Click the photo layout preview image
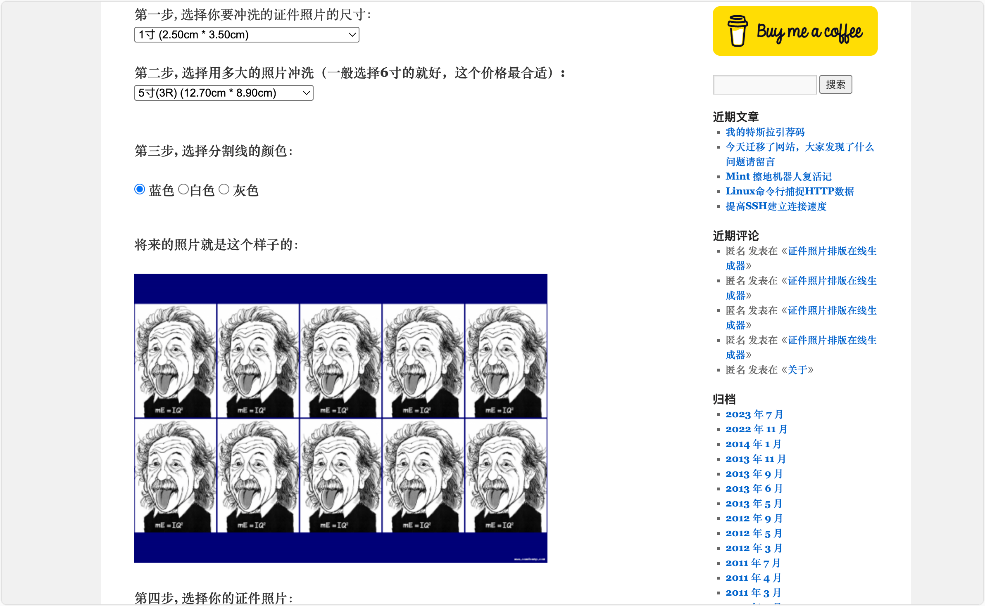Screen dimensions: 985x606 [x=340, y=418]
